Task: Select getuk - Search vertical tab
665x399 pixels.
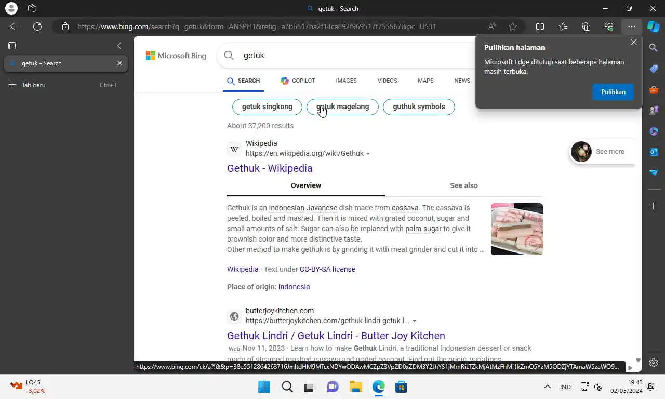Action: click(x=65, y=63)
